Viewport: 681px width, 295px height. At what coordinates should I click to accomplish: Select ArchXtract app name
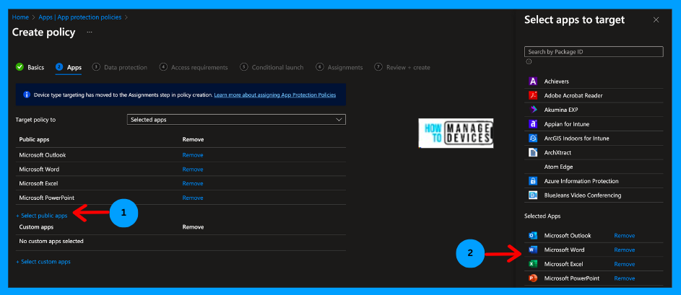[x=558, y=153]
